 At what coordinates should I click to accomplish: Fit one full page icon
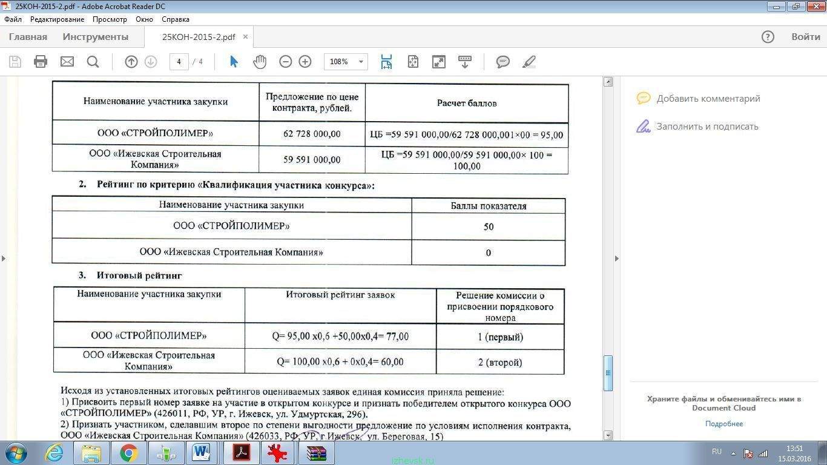(x=413, y=62)
